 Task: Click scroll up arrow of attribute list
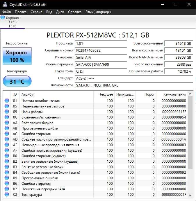[190, 94]
